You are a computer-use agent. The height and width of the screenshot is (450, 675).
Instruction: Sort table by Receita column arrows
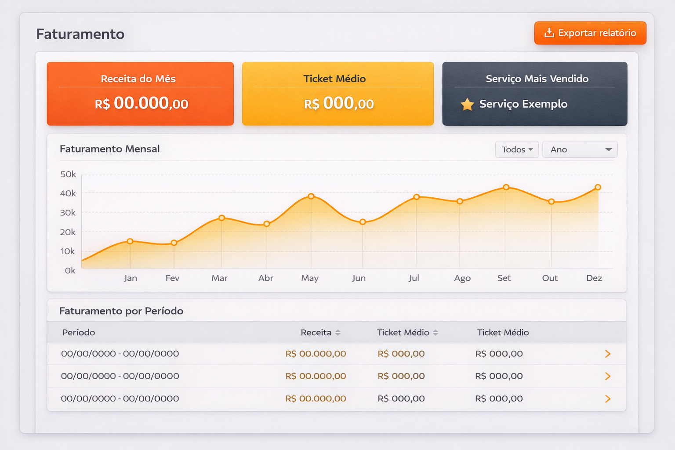pyautogui.click(x=337, y=333)
